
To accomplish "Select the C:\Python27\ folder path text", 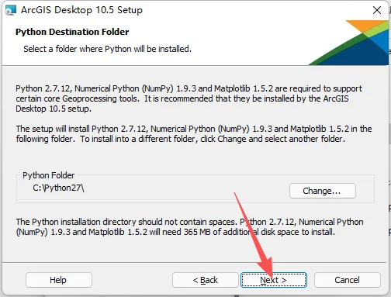I will (58, 188).
